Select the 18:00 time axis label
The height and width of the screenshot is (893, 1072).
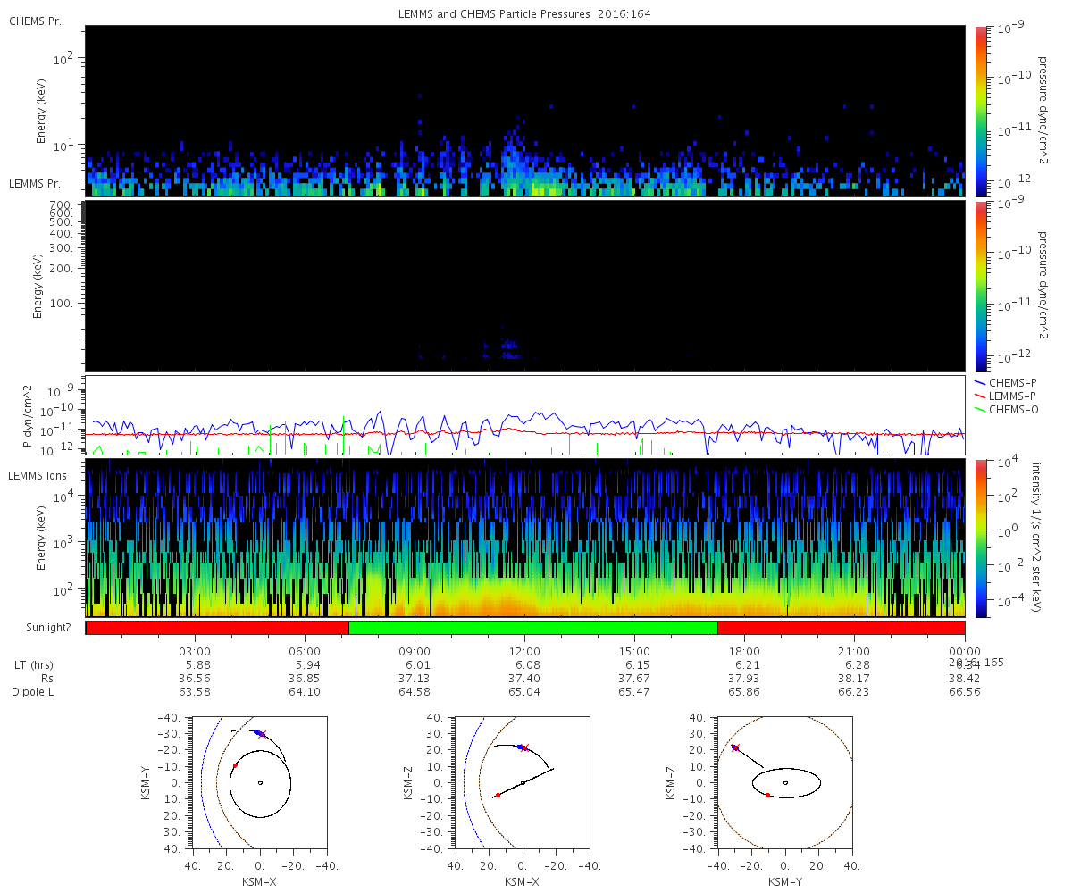[744, 651]
